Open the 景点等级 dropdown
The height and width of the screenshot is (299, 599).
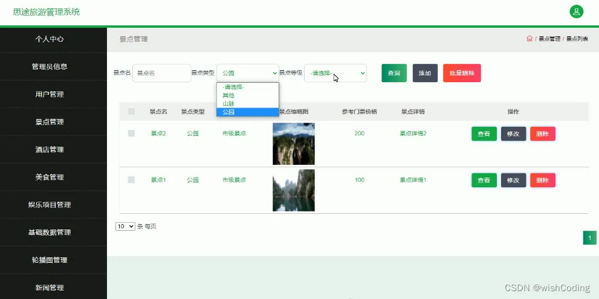335,73
